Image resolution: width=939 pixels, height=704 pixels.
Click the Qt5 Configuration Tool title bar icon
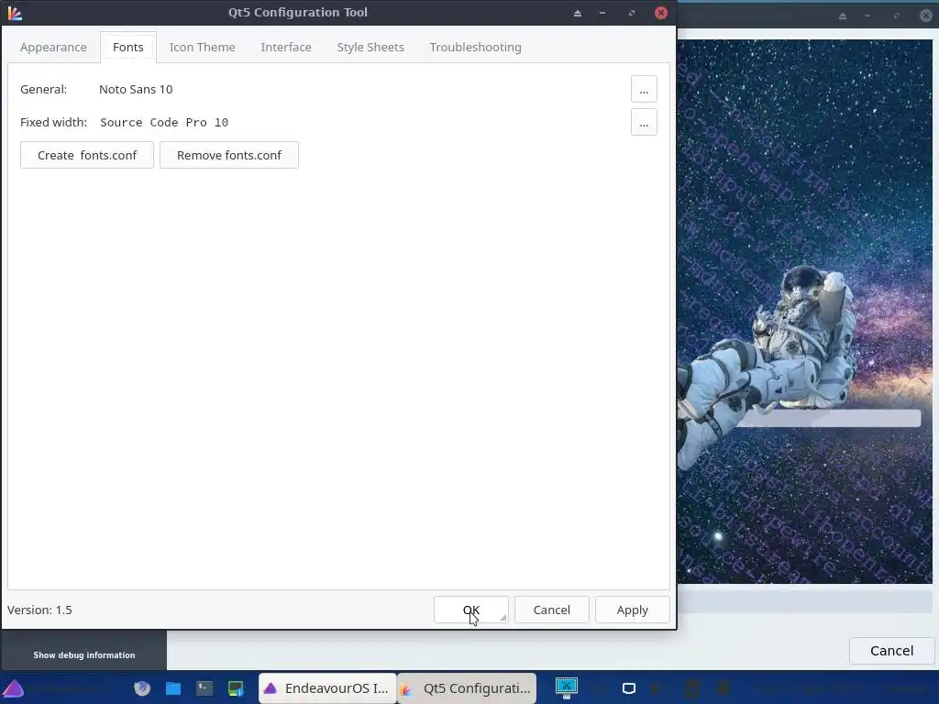tap(15, 13)
